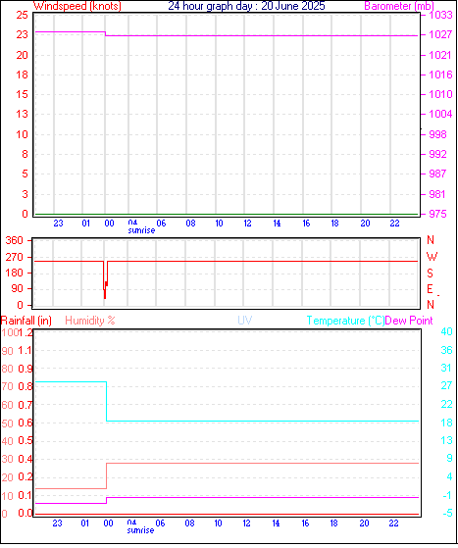The height and width of the screenshot is (548, 458).
Task: Click the 9 °C temperature scale value
Action: point(449,458)
